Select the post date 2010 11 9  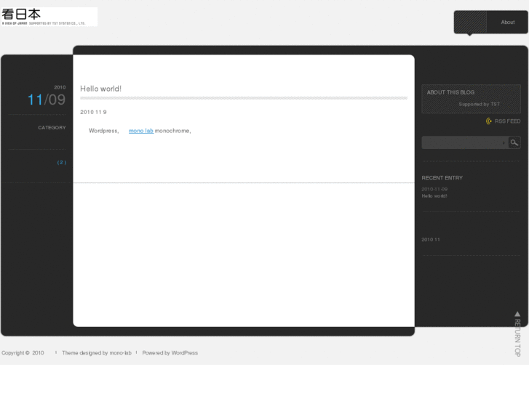(x=93, y=112)
